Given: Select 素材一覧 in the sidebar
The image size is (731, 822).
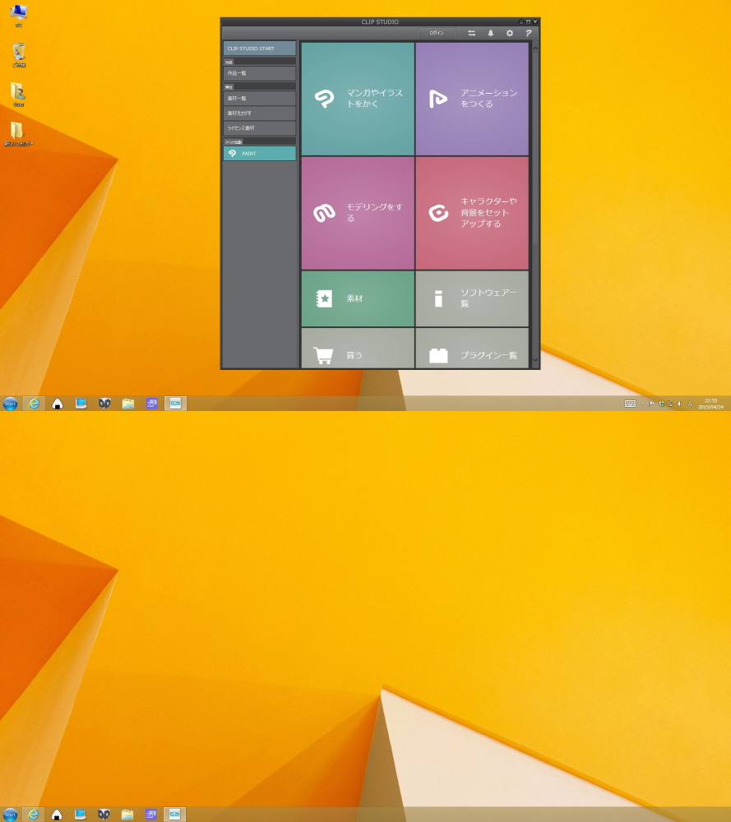Looking at the screenshot, I should pyautogui.click(x=260, y=99).
